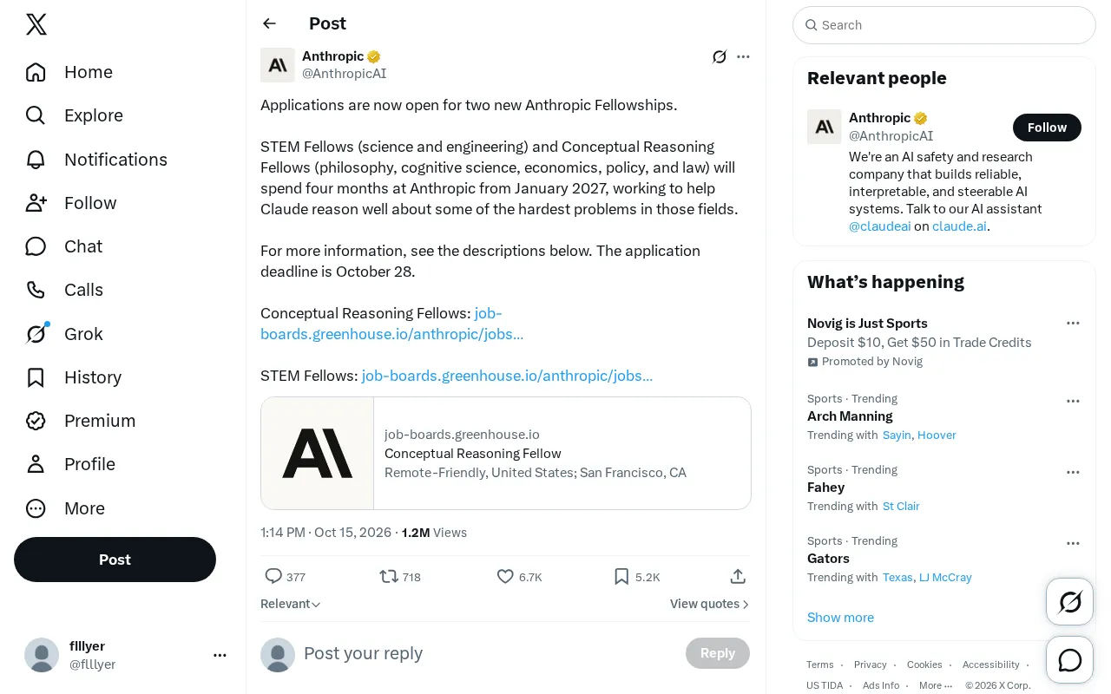Follow Anthropic in Relevant people
This screenshot has height=694, width=1111.
[1047, 128]
